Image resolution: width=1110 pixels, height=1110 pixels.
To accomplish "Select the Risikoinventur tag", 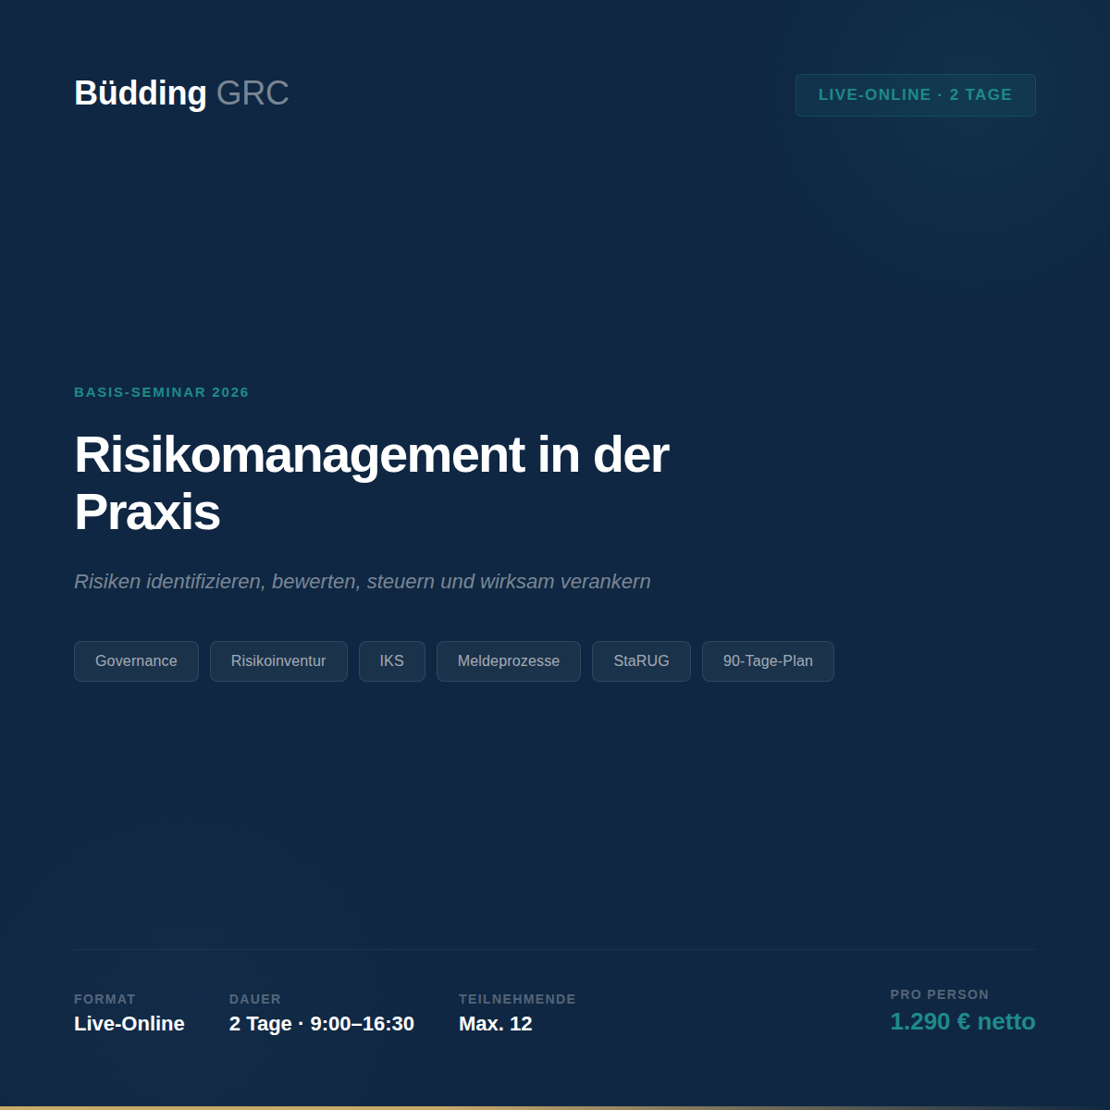I will click(278, 661).
